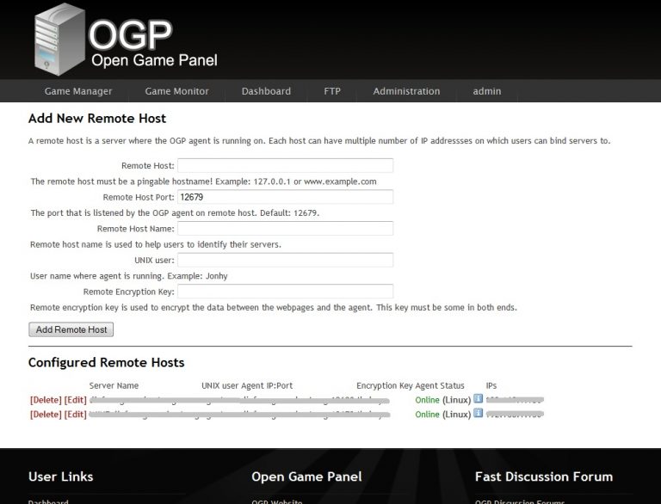This screenshot has width=661, height=504.
Task: Go to the Dashboard menu item
Action: (266, 91)
